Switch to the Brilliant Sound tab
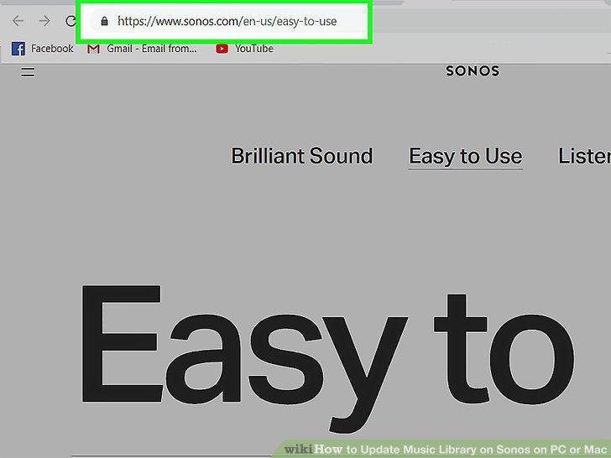 302,156
